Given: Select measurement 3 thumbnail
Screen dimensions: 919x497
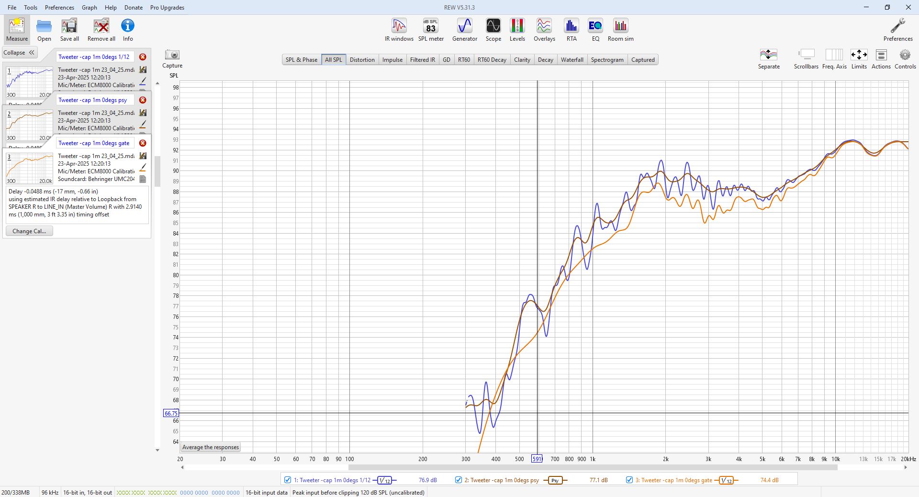Looking at the screenshot, I should pos(29,168).
